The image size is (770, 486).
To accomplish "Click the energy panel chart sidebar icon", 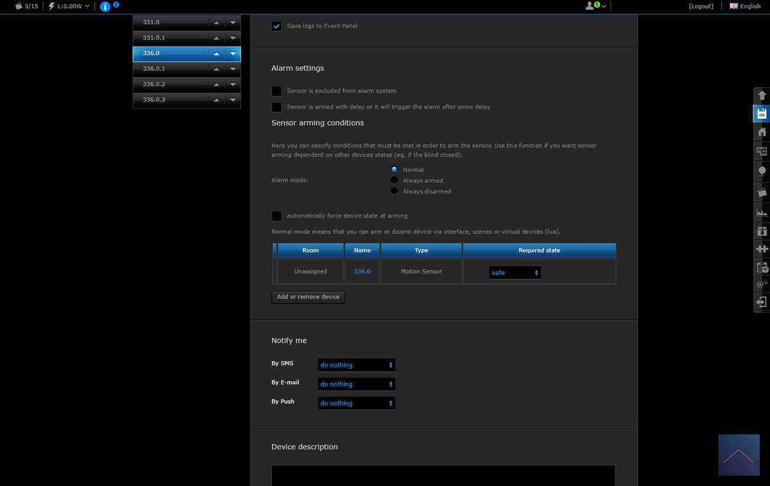I will 762,212.
